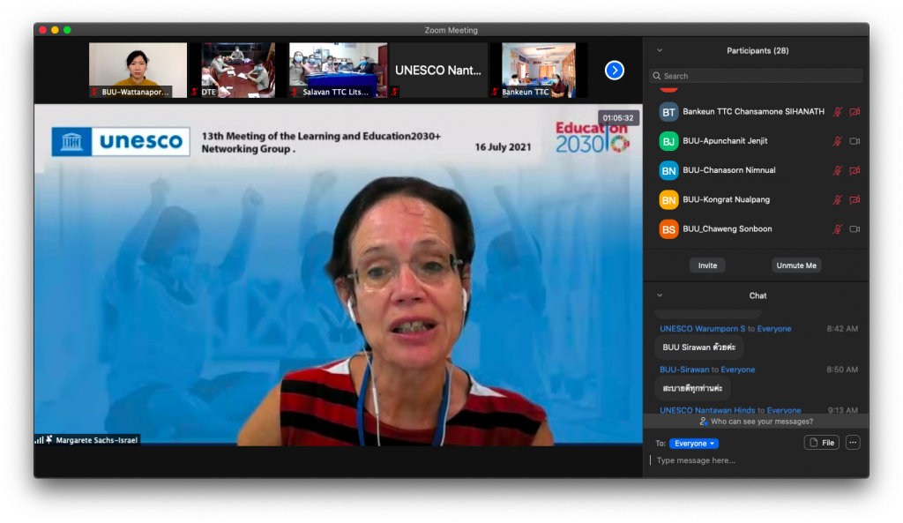
Task: Toggle disabled camera for Bankeun TTC Chansamone
Action: click(x=854, y=112)
